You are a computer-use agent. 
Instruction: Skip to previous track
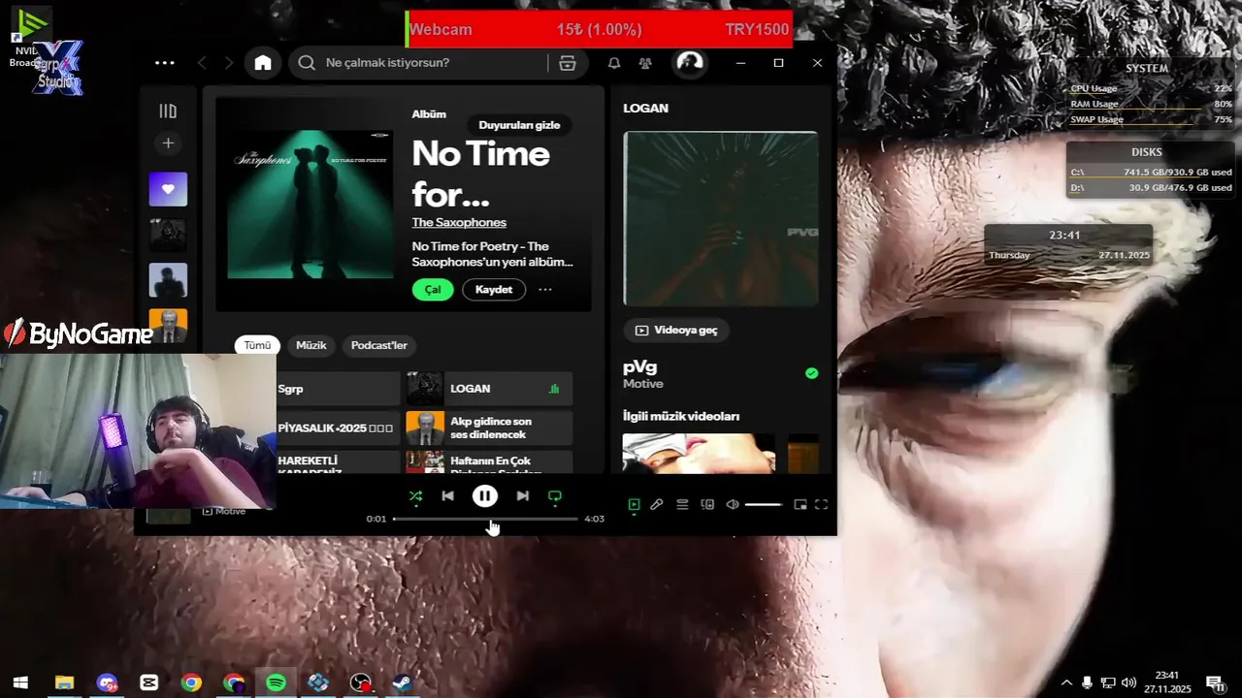pos(447,496)
